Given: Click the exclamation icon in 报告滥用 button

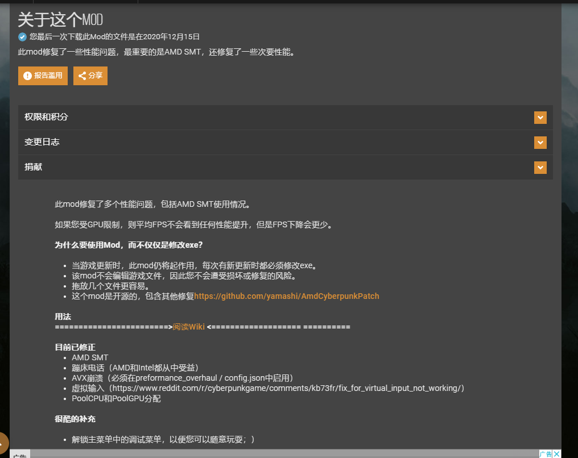Looking at the screenshot, I should click(x=27, y=76).
